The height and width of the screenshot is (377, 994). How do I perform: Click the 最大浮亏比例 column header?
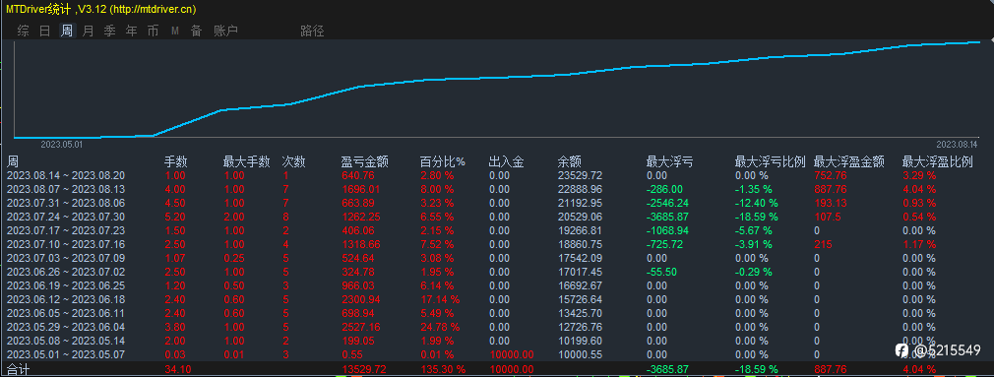[771, 161]
